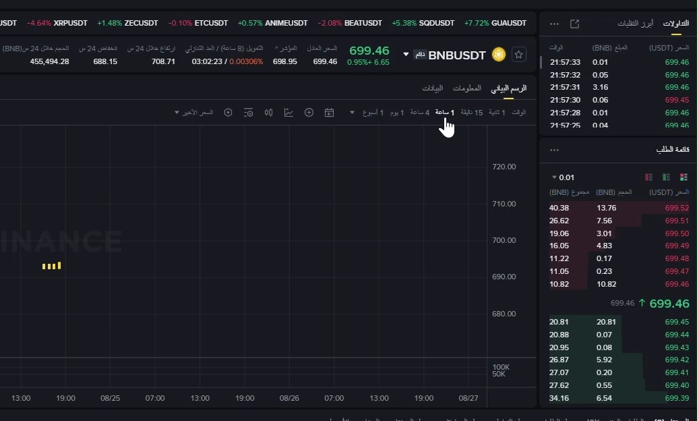Click the 699.39 bid price row
The width and height of the screenshot is (697, 421).
coord(619,398)
